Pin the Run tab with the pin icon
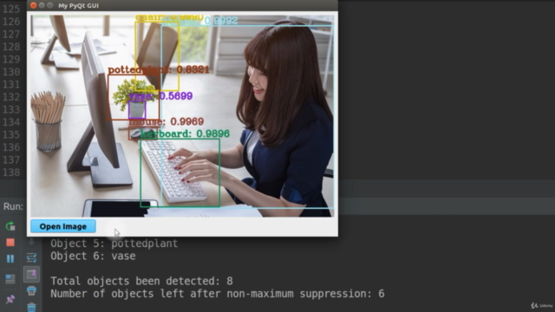This screenshot has width=555, height=312. point(10,299)
